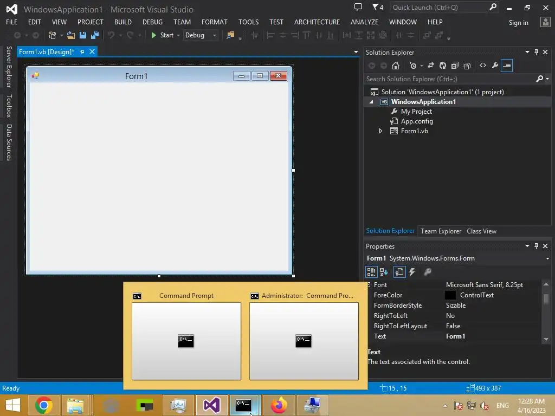Click the Find in Files toolbar icon
Viewport: 555px width, 416px height.
pos(230,35)
